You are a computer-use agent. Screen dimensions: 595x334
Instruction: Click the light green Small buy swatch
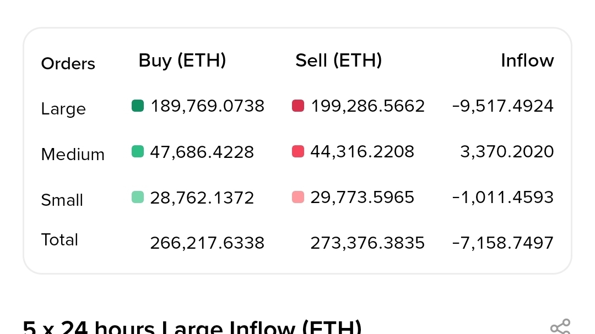tap(138, 197)
